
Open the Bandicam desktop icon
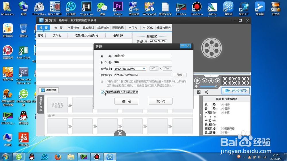tap(197, 8)
